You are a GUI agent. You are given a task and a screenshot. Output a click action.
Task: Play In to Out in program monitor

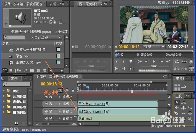click(131, 69)
